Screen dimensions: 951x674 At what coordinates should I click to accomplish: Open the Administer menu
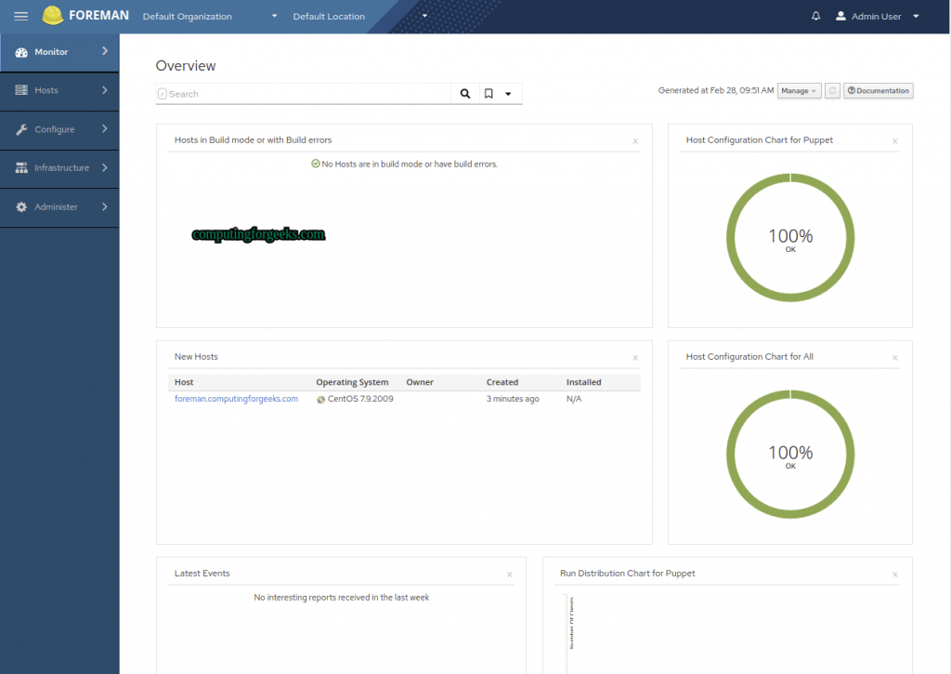click(x=56, y=207)
